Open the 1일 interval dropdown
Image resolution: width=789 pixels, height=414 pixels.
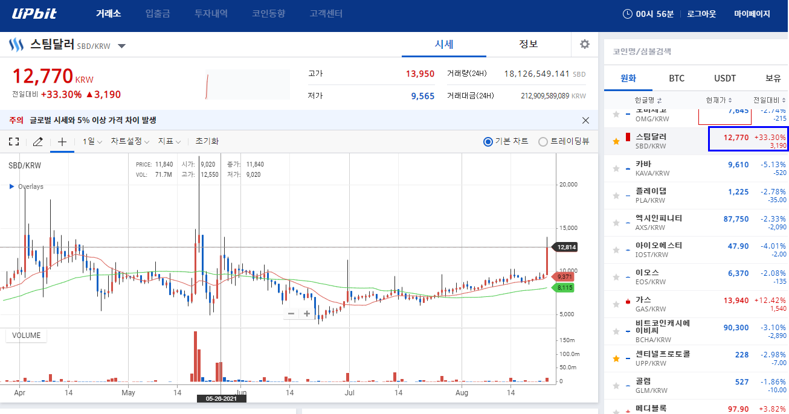pos(92,141)
